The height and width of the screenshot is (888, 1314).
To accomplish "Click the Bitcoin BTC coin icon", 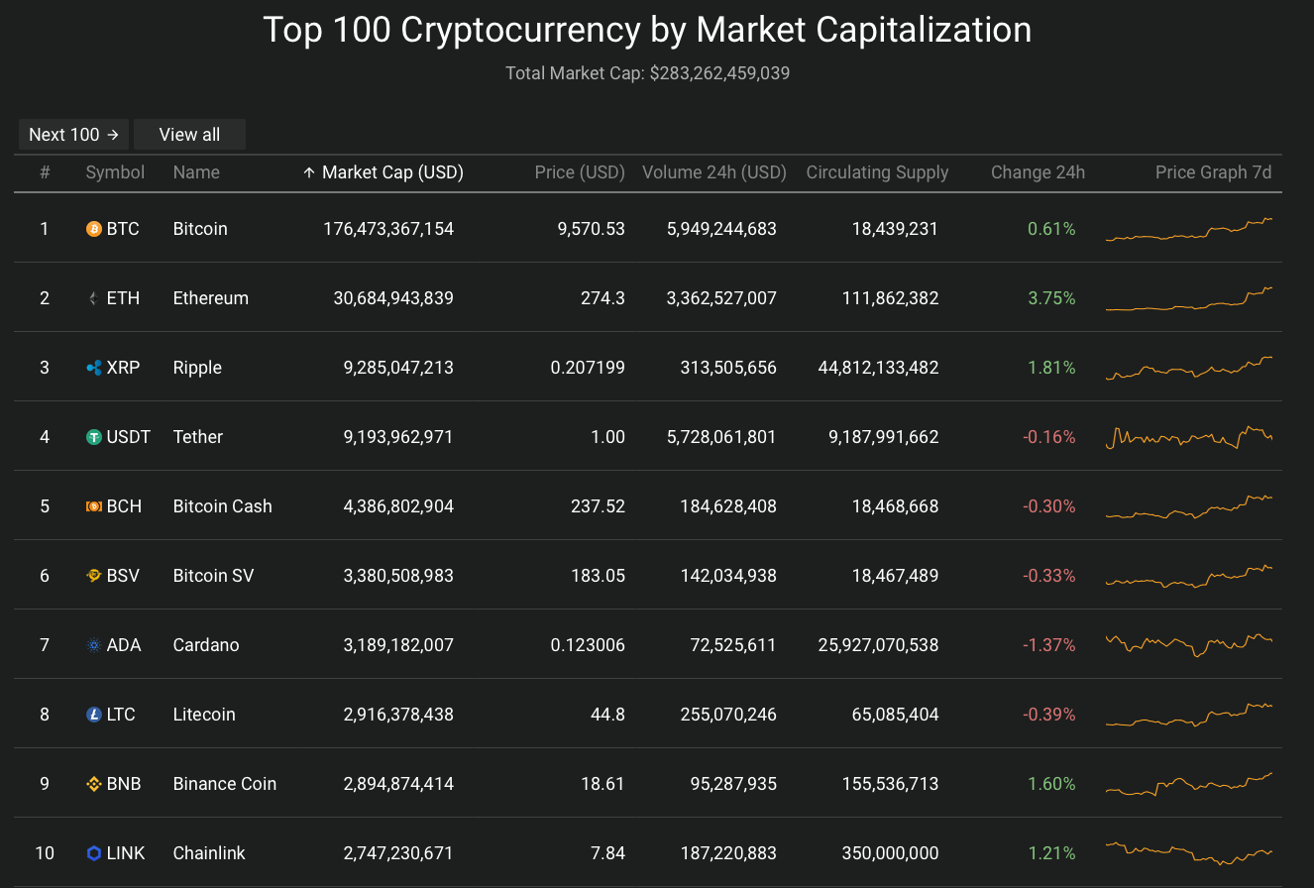I will tap(94, 229).
